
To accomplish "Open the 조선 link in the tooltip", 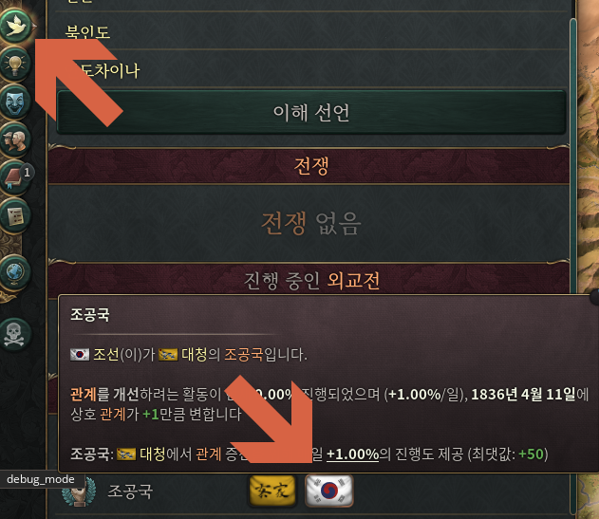I will (105, 355).
